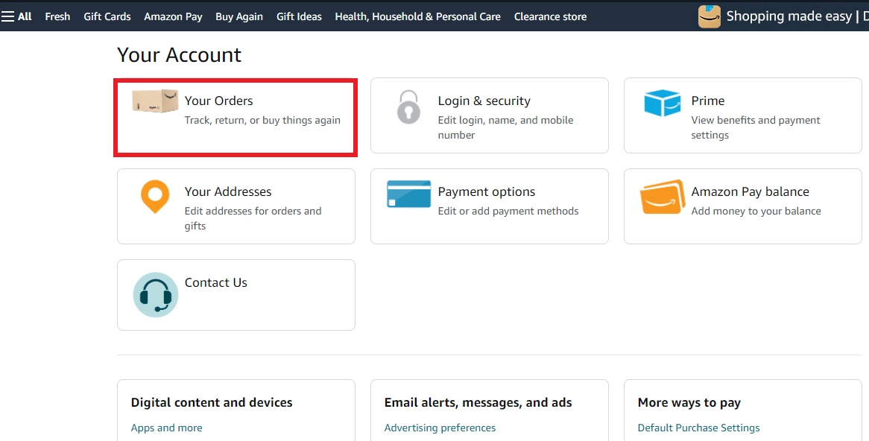Open the All hamburger menu
The width and height of the screenshot is (869, 441).
[16, 16]
